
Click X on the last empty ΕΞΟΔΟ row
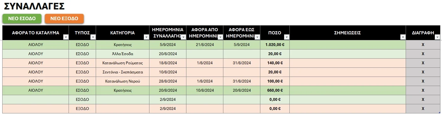pos(423,109)
